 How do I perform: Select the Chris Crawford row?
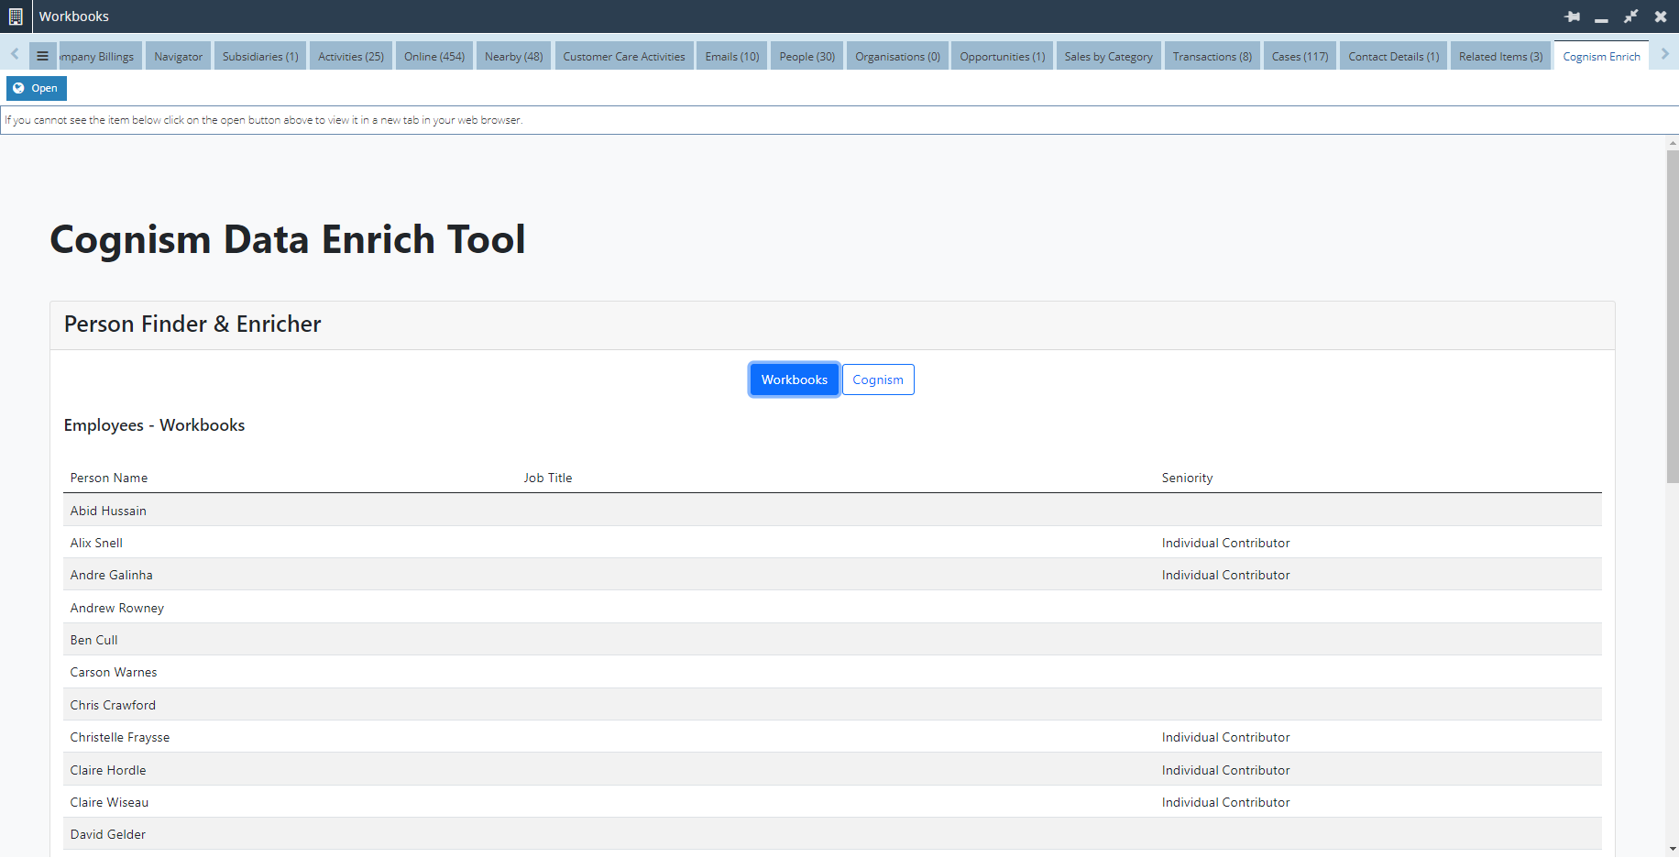pyautogui.click(x=832, y=705)
